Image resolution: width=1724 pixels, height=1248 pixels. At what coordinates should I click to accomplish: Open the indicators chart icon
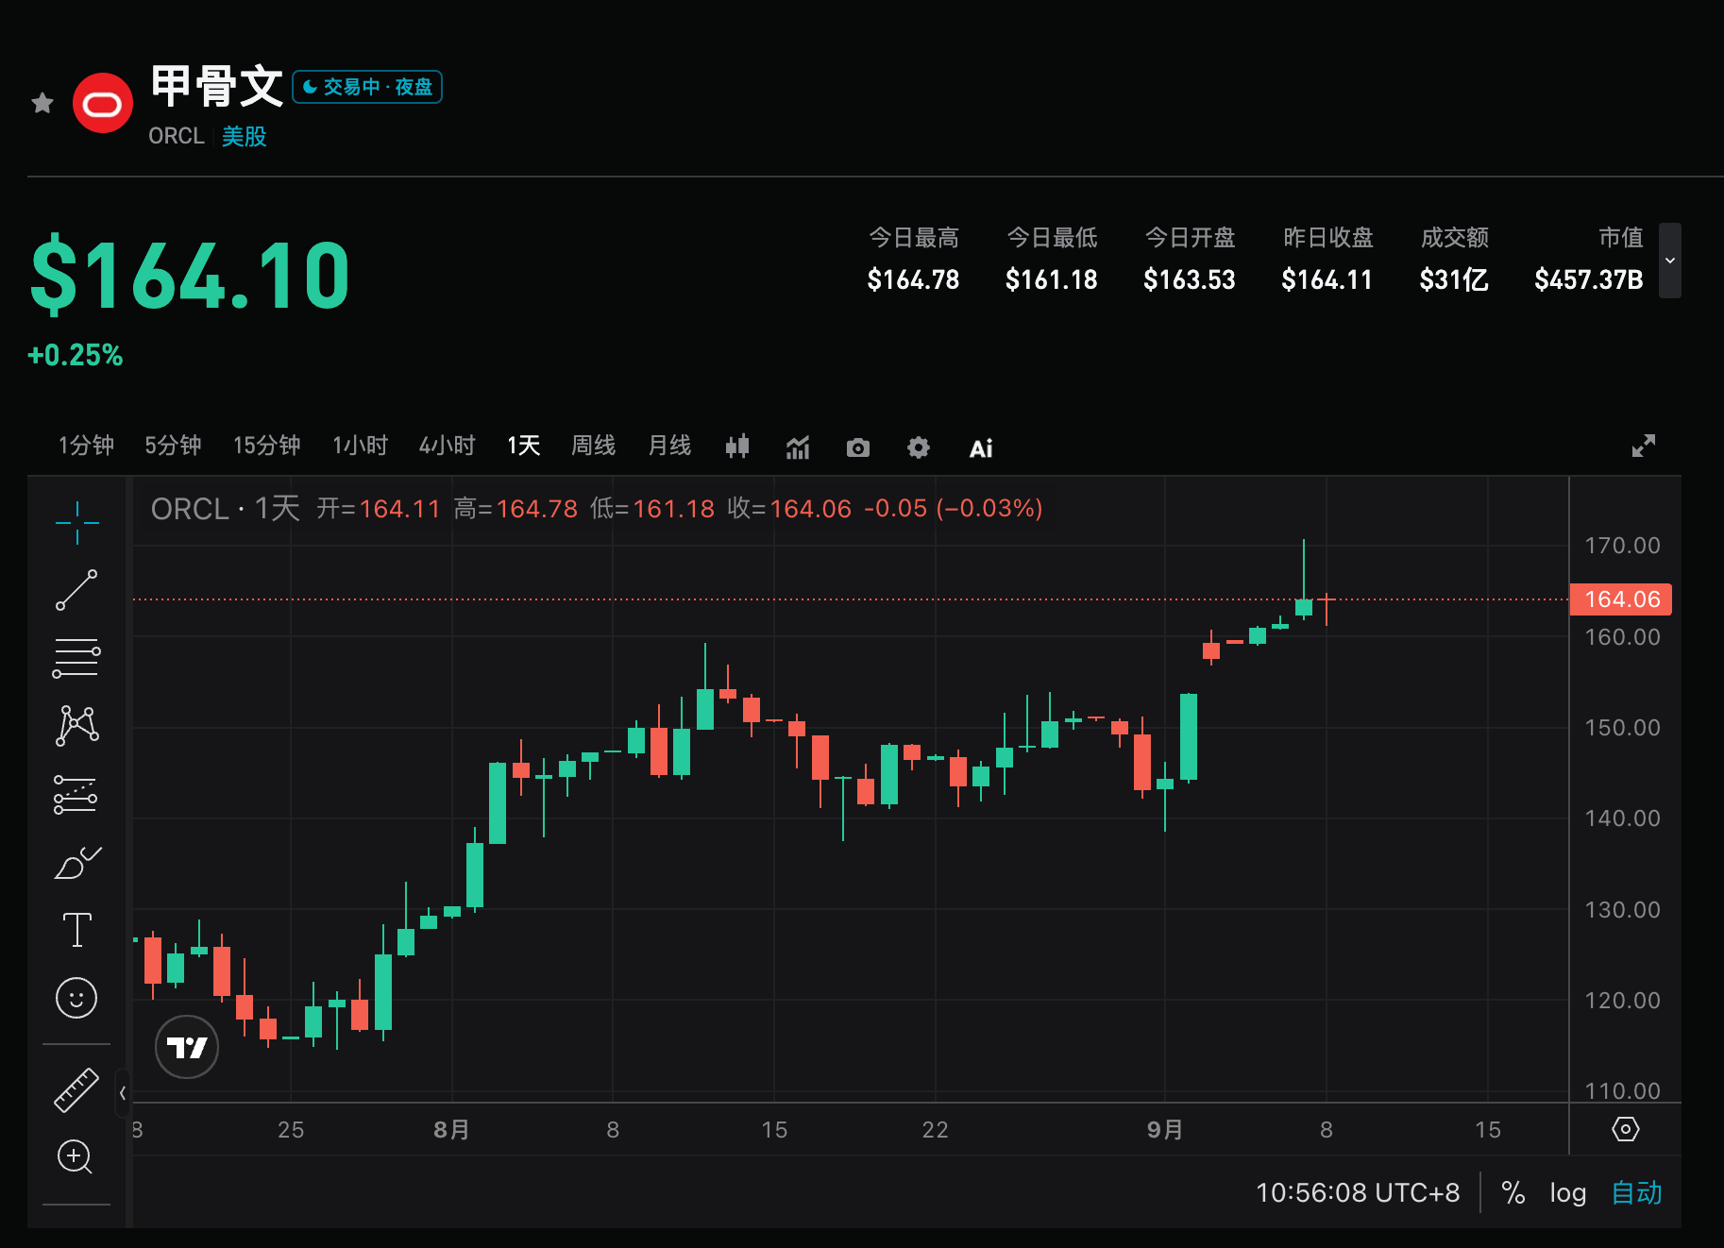pyautogui.click(x=798, y=447)
